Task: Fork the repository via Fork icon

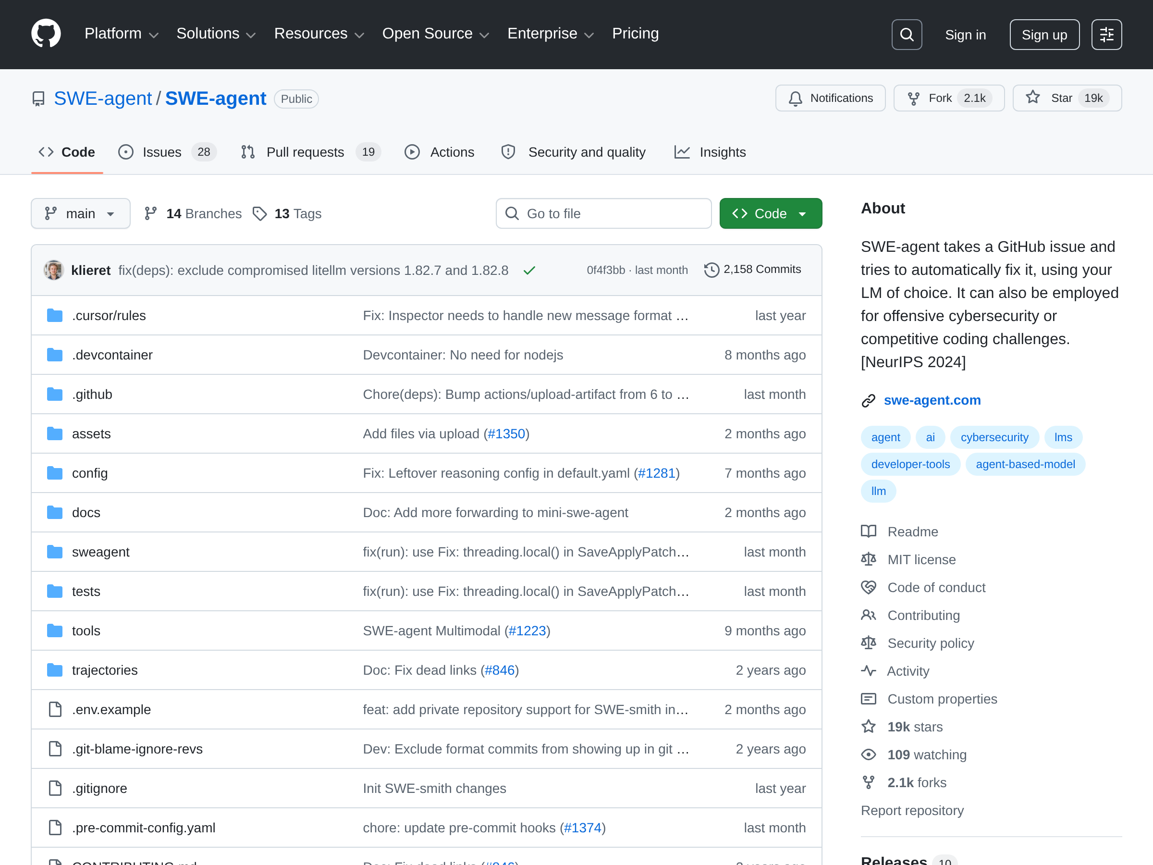Action: coord(913,98)
